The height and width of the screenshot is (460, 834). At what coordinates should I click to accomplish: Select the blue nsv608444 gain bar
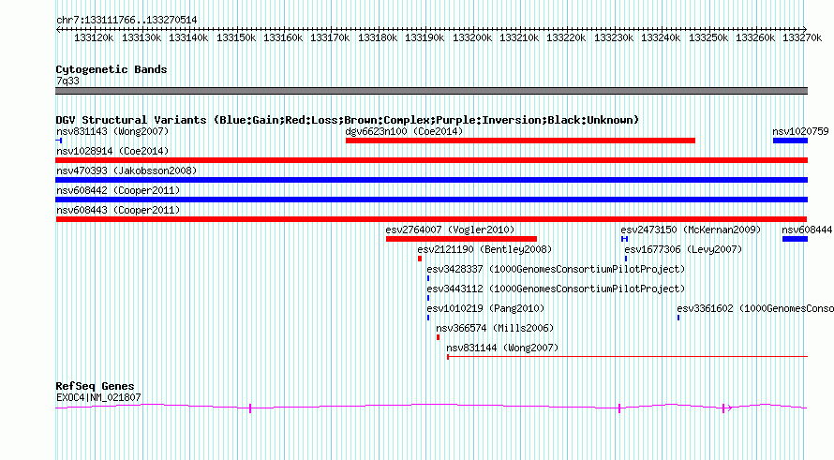795,239
